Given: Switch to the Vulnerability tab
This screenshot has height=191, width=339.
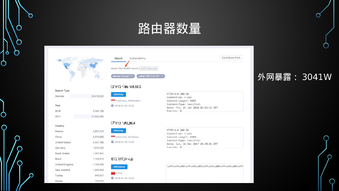Looking at the screenshot, I should [x=137, y=58].
